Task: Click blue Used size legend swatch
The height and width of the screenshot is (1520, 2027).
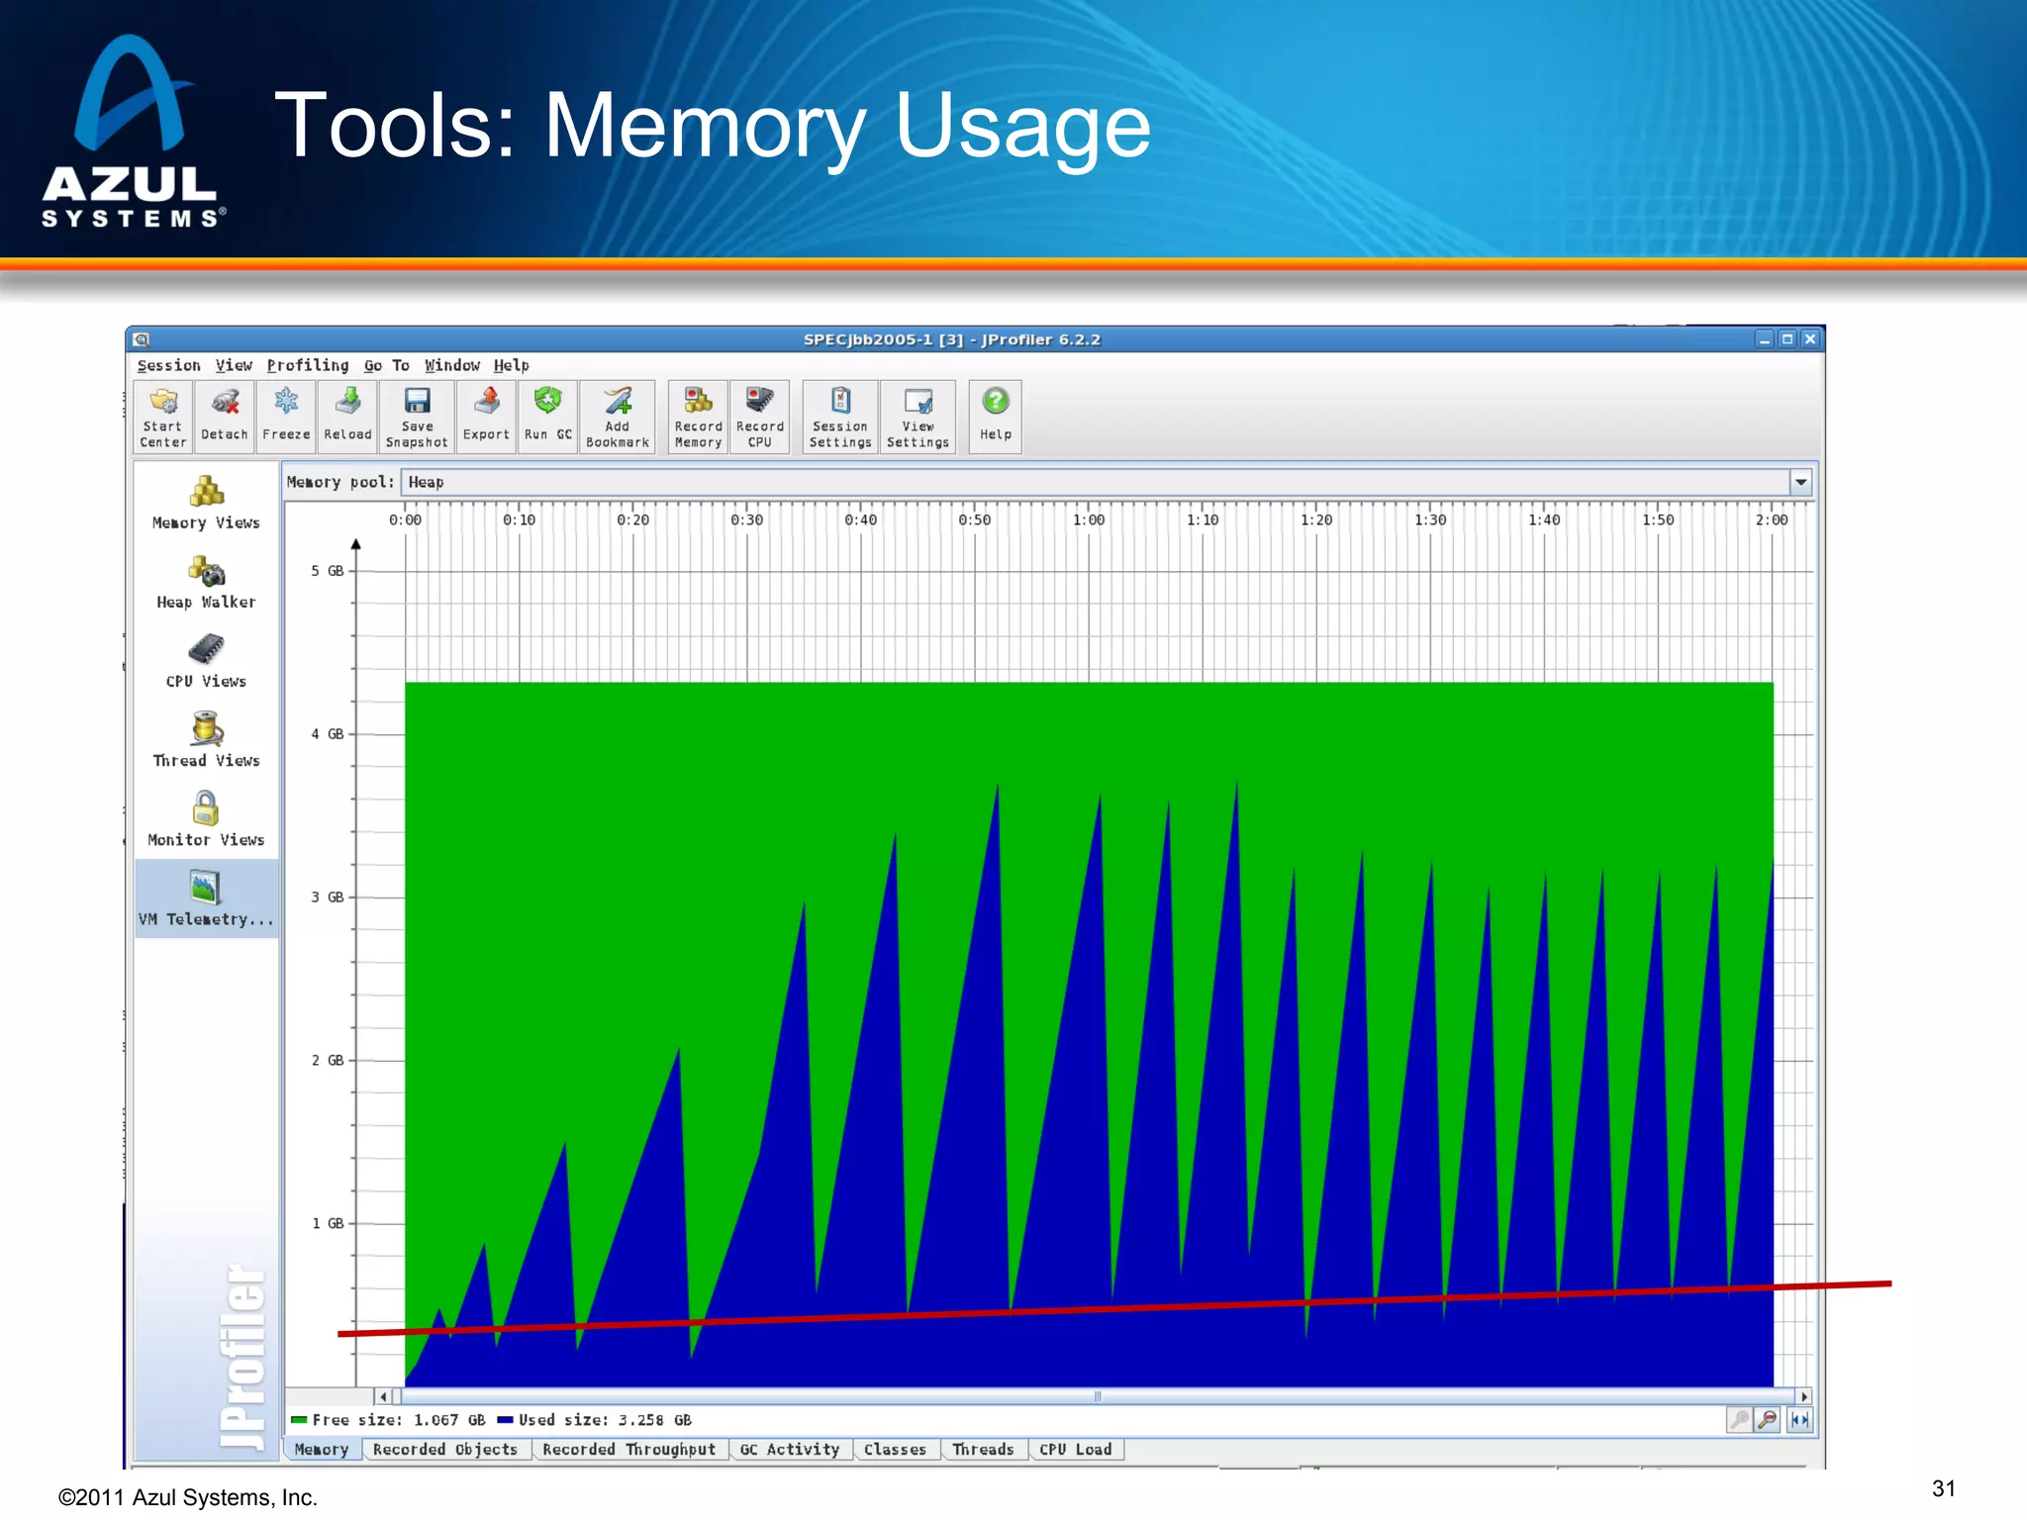Action: point(505,1420)
